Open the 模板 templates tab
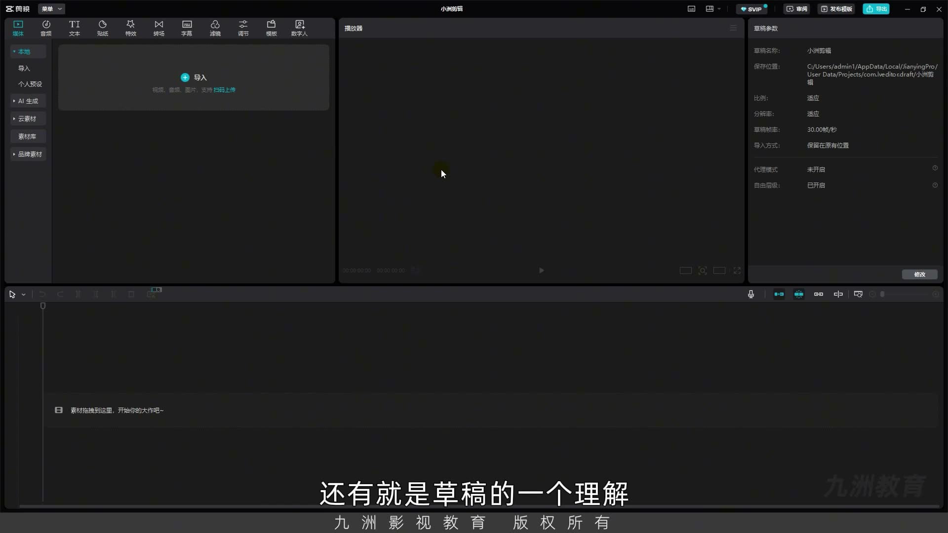The image size is (948, 533). coord(272,28)
